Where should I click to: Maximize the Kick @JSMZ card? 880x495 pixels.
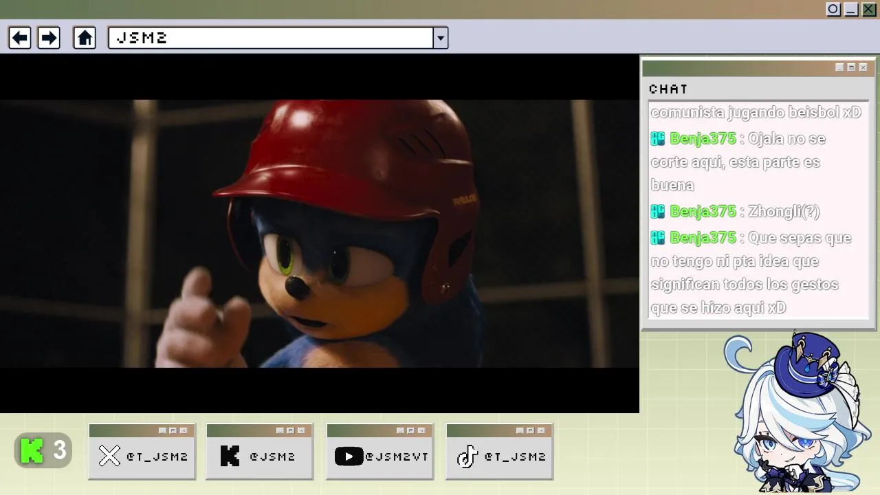click(290, 430)
